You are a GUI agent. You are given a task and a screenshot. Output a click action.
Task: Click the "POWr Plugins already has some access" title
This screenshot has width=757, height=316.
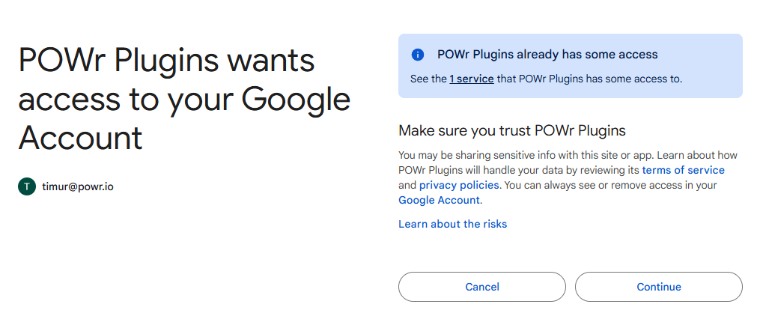[547, 55]
